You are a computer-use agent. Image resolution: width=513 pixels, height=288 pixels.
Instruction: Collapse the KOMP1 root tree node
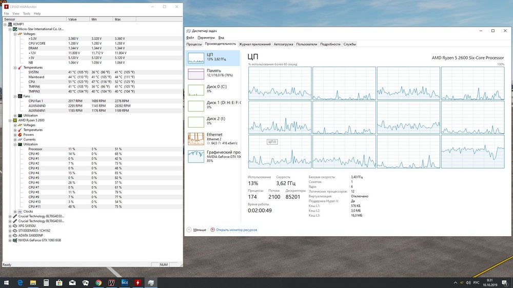tap(5, 24)
